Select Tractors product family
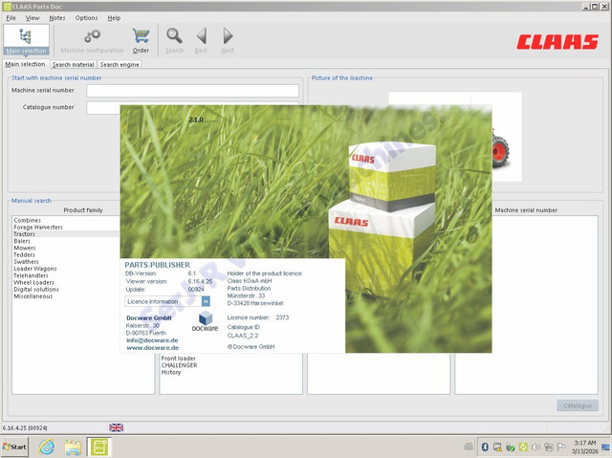612x458 pixels. 24,234
